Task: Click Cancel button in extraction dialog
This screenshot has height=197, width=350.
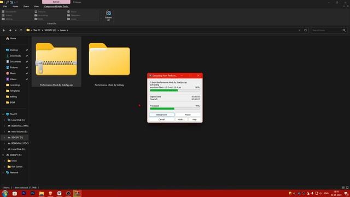Action: coord(162,119)
